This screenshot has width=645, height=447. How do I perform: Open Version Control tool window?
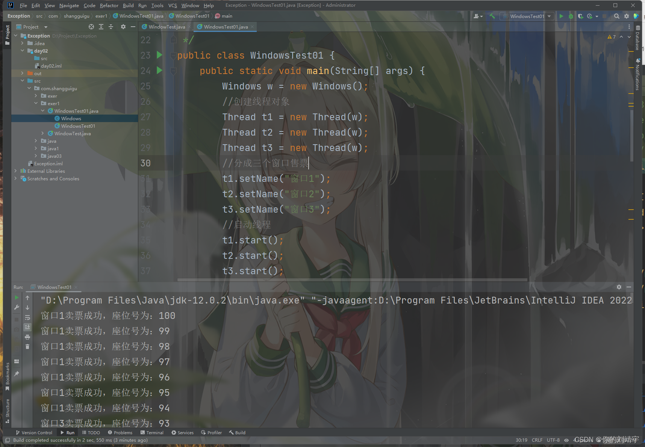tap(34, 433)
